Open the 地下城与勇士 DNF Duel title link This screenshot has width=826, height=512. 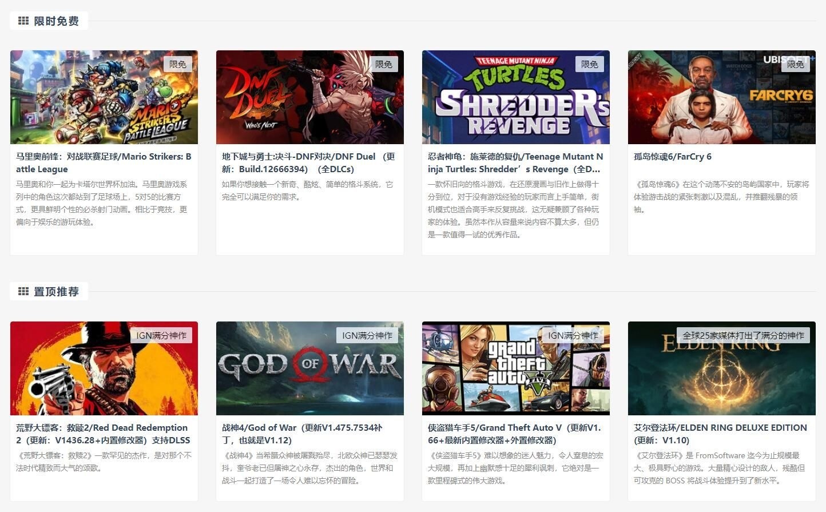308,163
